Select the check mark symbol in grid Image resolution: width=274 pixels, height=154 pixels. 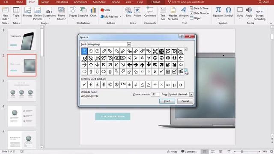161,71
